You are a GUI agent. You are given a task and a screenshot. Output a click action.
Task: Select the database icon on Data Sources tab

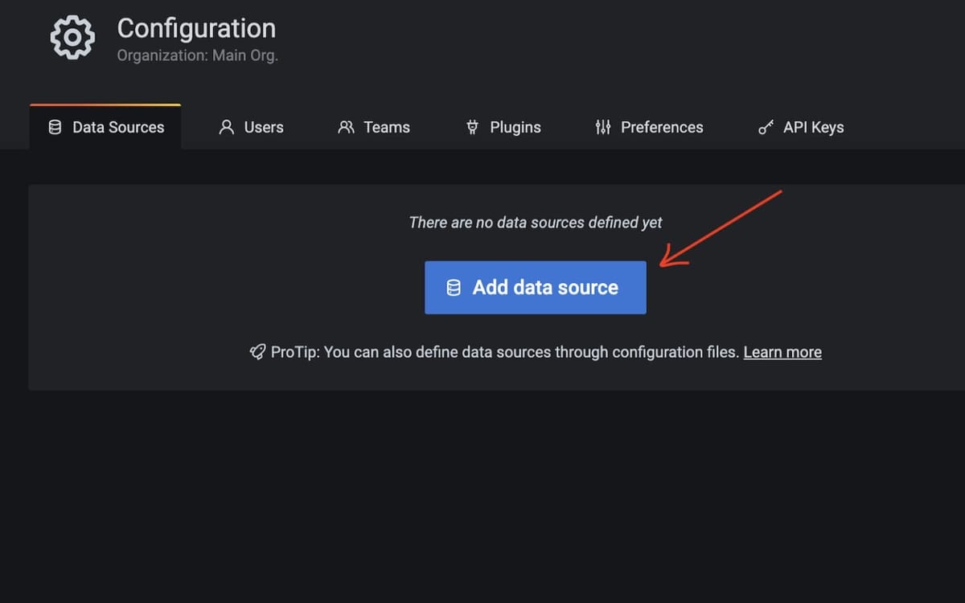pos(55,126)
